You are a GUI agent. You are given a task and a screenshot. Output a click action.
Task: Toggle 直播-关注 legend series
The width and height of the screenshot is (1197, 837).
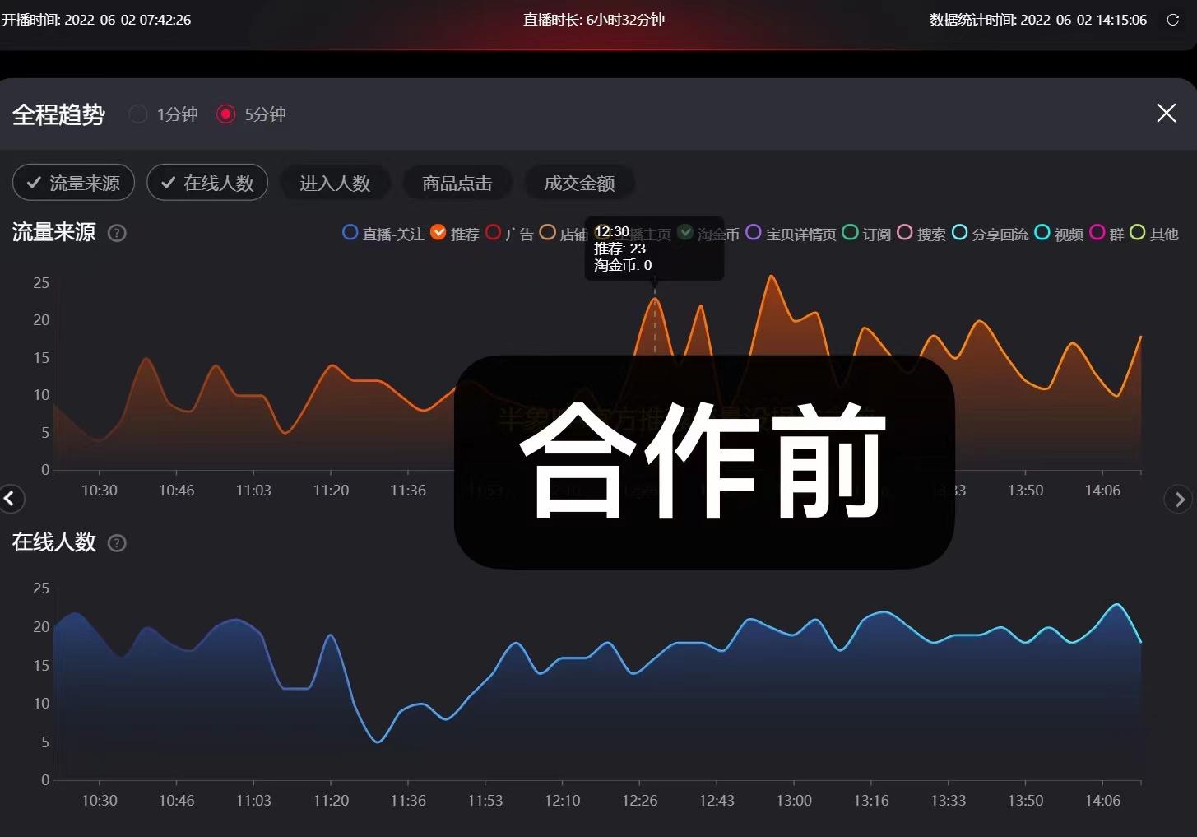(383, 234)
